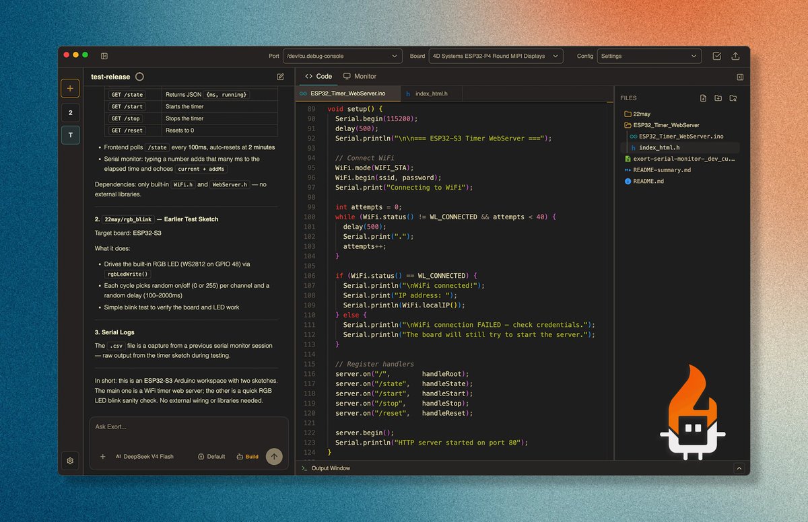
Task: Click the WebServer.h inline code
Action: pyautogui.click(x=230, y=184)
